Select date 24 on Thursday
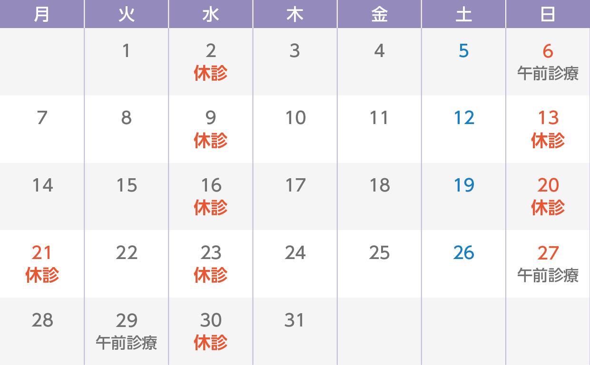This screenshot has height=365, width=590. [x=295, y=253]
